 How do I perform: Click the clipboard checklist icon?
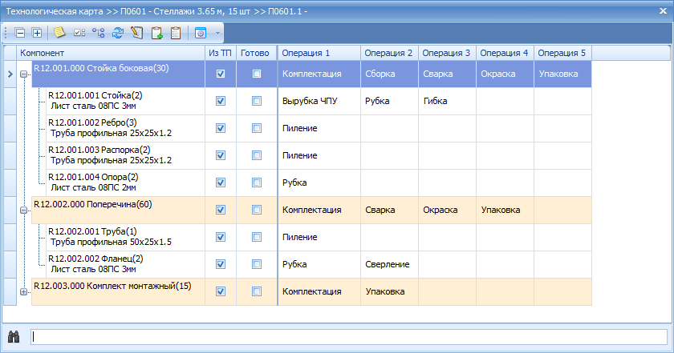tap(176, 33)
